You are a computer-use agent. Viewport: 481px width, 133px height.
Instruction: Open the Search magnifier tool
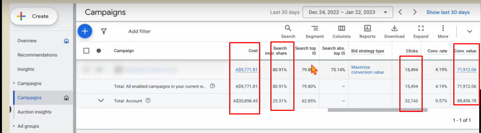pyautogui.click(x=288, y=32)
